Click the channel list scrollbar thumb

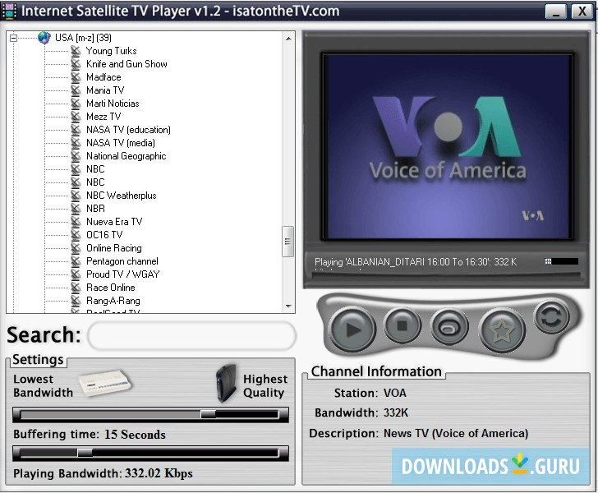pyautogui.click(x=288, y=242)
